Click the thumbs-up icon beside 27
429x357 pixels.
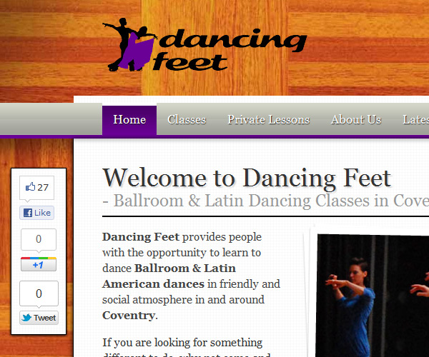point(30,188)
